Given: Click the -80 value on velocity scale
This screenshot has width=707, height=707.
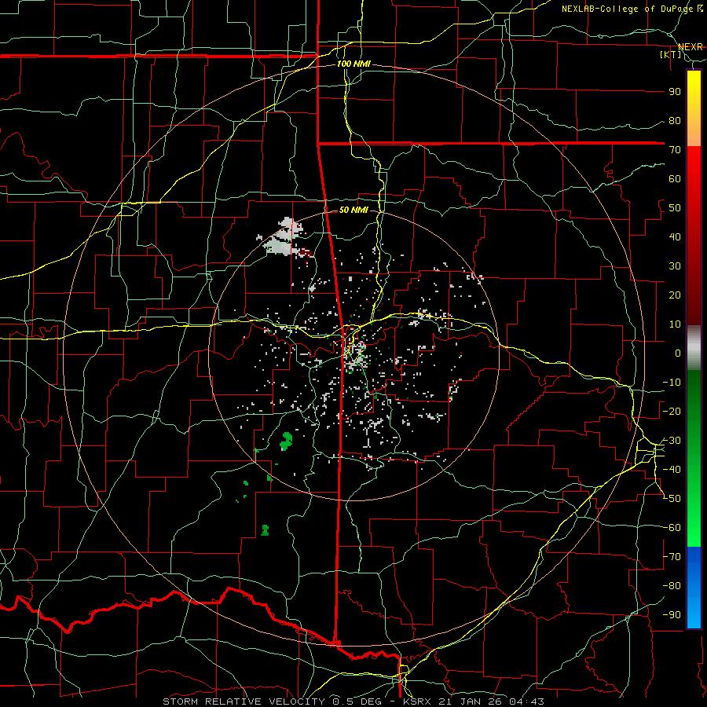Looking at the screenshot, I should coord(672,586).
